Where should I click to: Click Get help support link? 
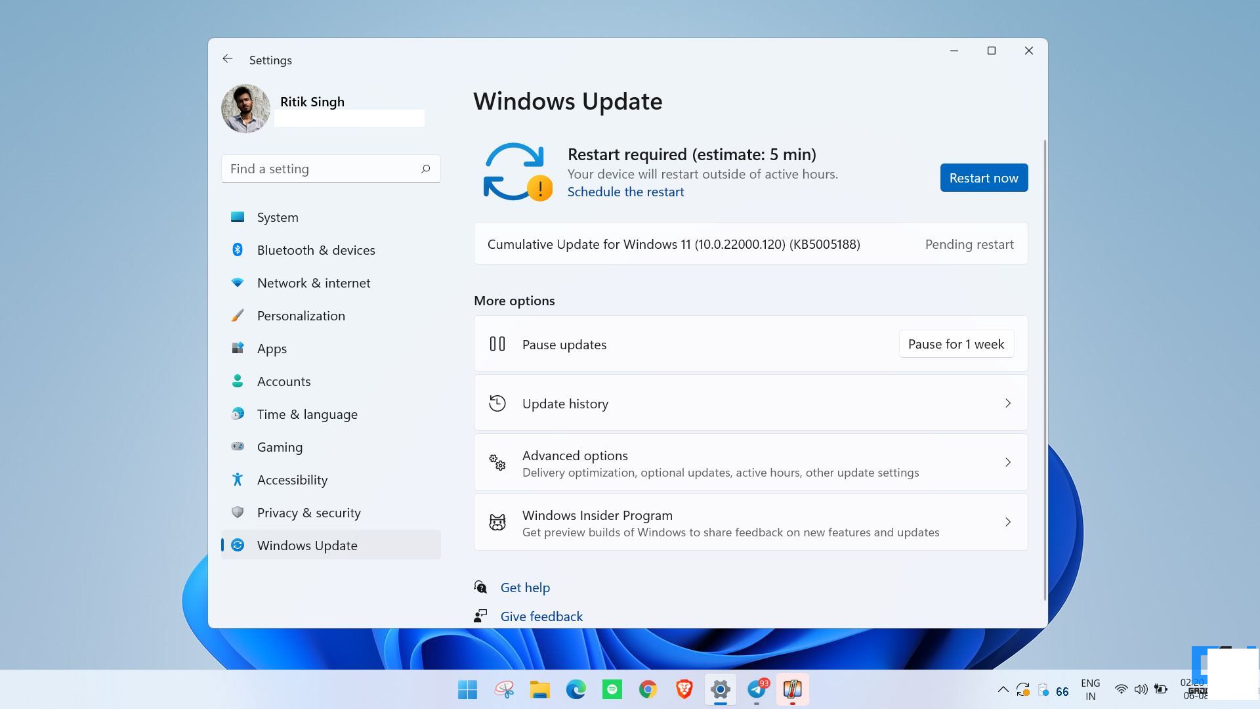pyautogui.click(x=524, y=587)
